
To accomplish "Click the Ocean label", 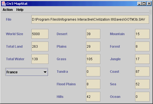I will coord(115,97).
